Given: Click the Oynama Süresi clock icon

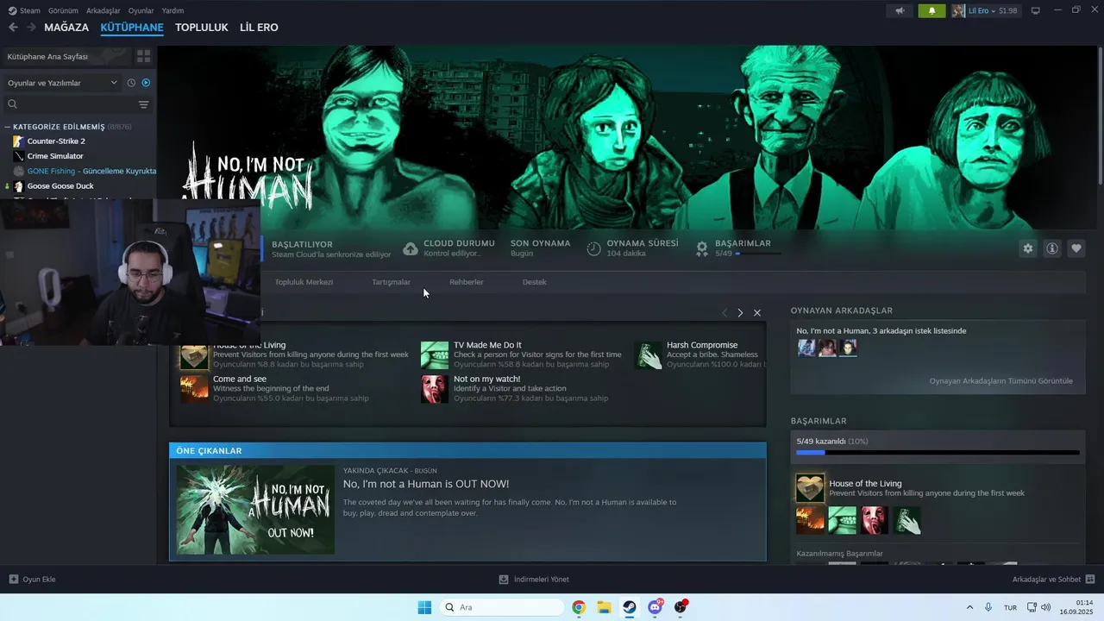Looking at the screenshot, I should coord(593,248).
